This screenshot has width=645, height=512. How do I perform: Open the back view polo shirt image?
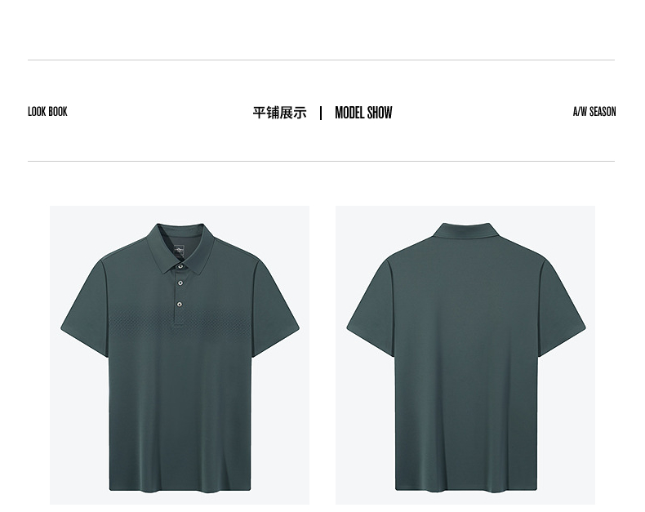465,355
